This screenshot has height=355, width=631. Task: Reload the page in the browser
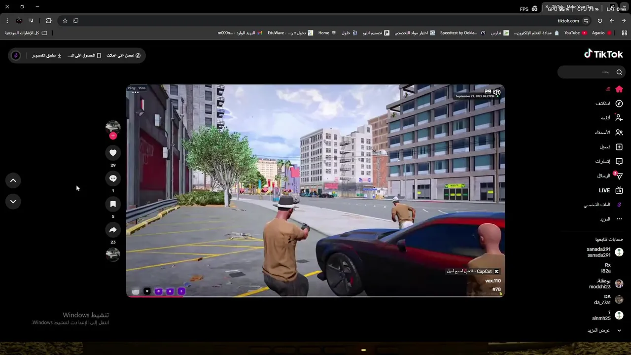(600, 21)
